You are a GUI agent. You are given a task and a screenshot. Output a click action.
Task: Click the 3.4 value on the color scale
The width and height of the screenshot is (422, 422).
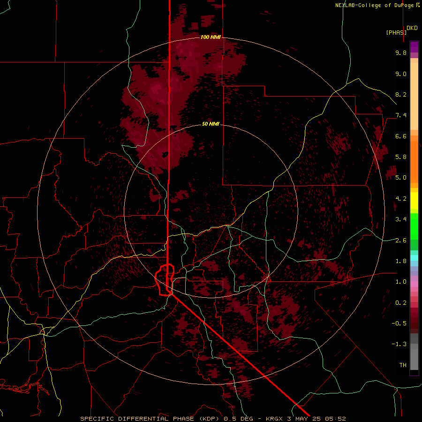(x=401, y=219)
